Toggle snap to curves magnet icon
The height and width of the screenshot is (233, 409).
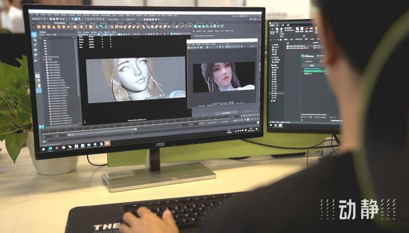coord(91,19)
